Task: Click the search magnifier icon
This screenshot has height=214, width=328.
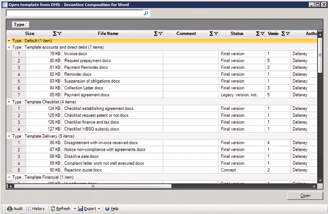Action: pos(146,13)
